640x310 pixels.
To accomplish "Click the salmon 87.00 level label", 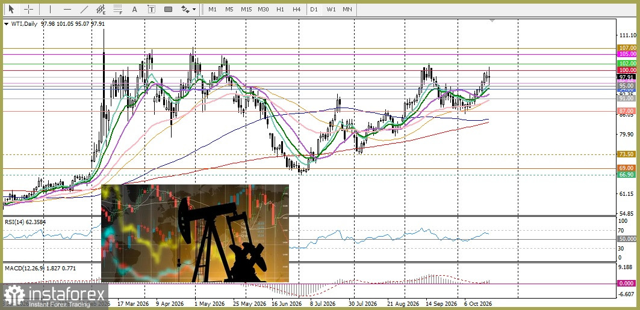I will point(627,111).
